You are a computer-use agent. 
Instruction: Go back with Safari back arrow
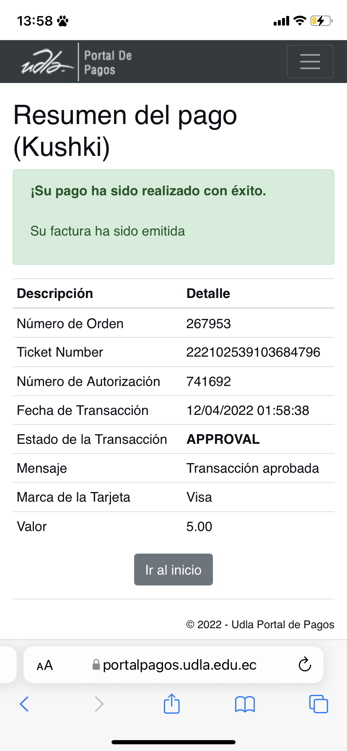pos(24,704)
